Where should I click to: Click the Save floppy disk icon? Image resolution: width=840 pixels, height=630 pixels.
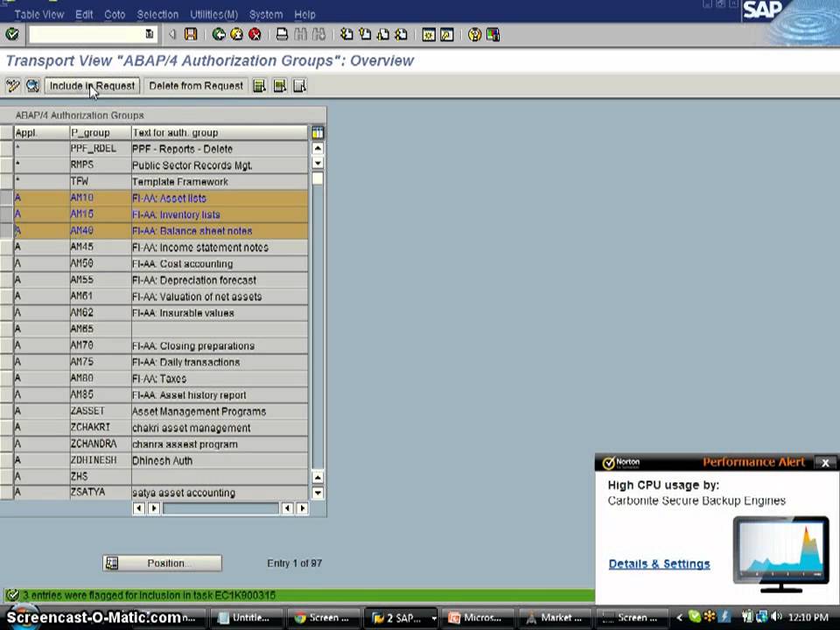pos(191,35)
